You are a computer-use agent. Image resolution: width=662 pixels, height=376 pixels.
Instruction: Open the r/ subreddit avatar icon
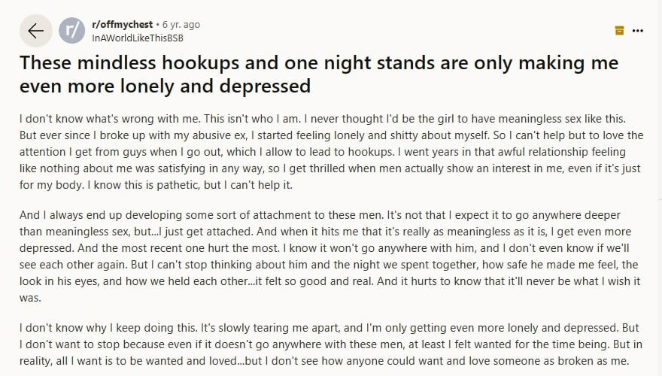pos(71,31)
